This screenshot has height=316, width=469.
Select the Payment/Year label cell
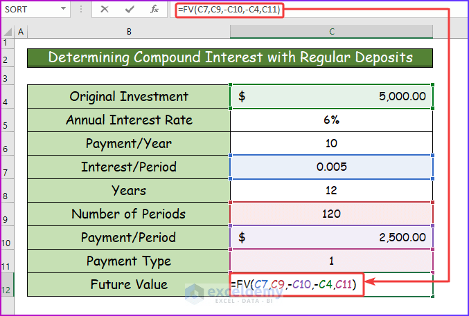[129, 143]
